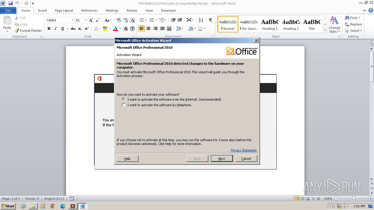Apply Strikethrough formatting
This screenshot has width=374, height=210.
pyautogui.click(x=73, y=29)
